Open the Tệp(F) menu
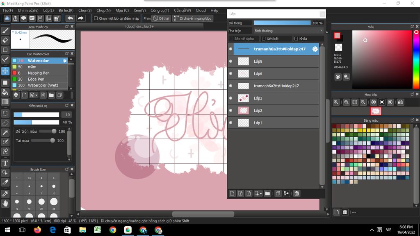Viewport: 420px width, 236px height. click(x=7, y=10)
